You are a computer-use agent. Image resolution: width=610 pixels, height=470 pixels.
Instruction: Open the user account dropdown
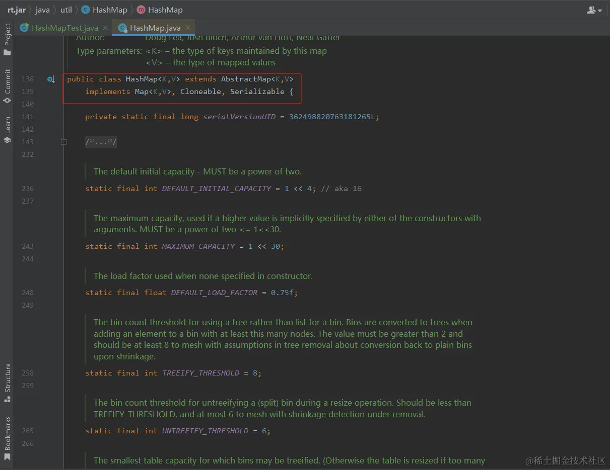coord(594,10)
